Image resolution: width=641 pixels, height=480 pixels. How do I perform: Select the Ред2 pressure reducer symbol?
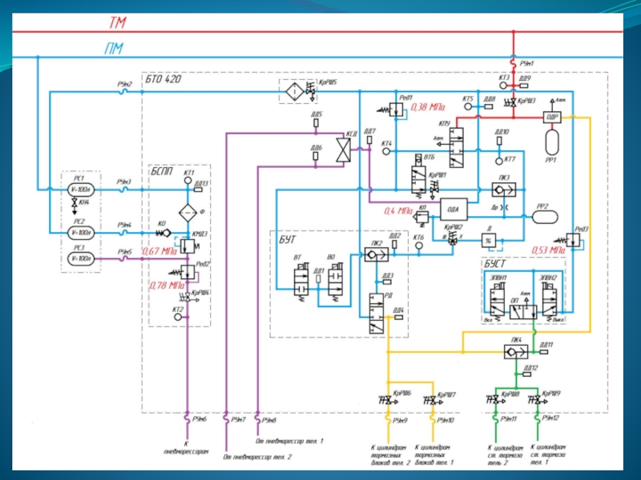pyautogui.click(x=186, y=272)
